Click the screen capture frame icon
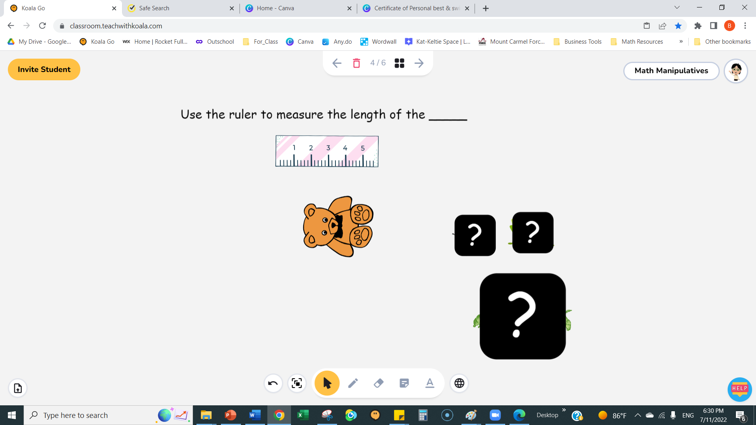The height and width of the screenshot is (425, 756). click(x=297, y=383)
